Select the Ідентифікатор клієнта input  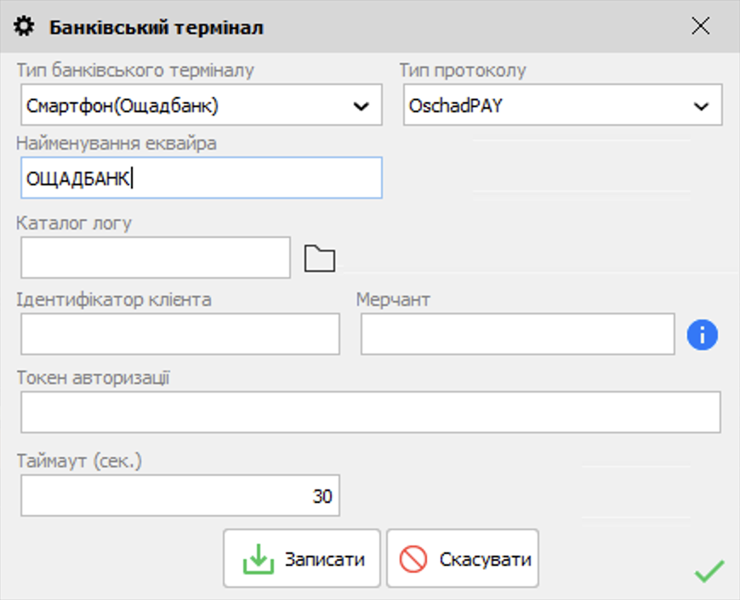point(180,334)
